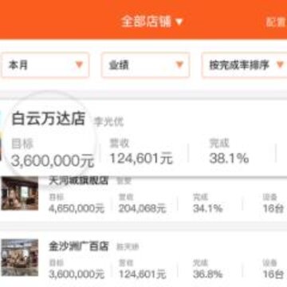Click completion rate 34.1%
This screenshot has height=287, width=287.
click(207, 208)
